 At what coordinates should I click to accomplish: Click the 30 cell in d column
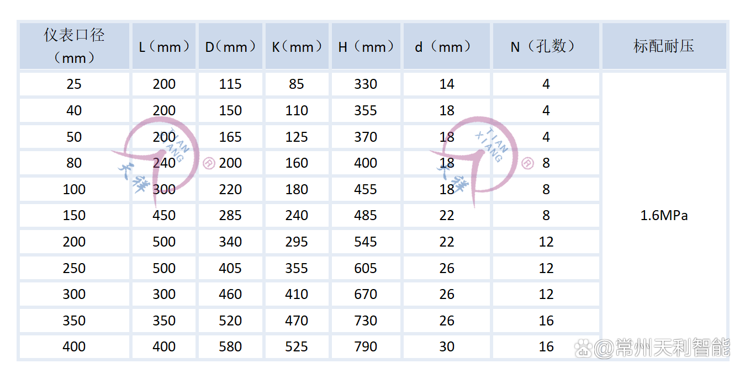[x=447, y=347]
